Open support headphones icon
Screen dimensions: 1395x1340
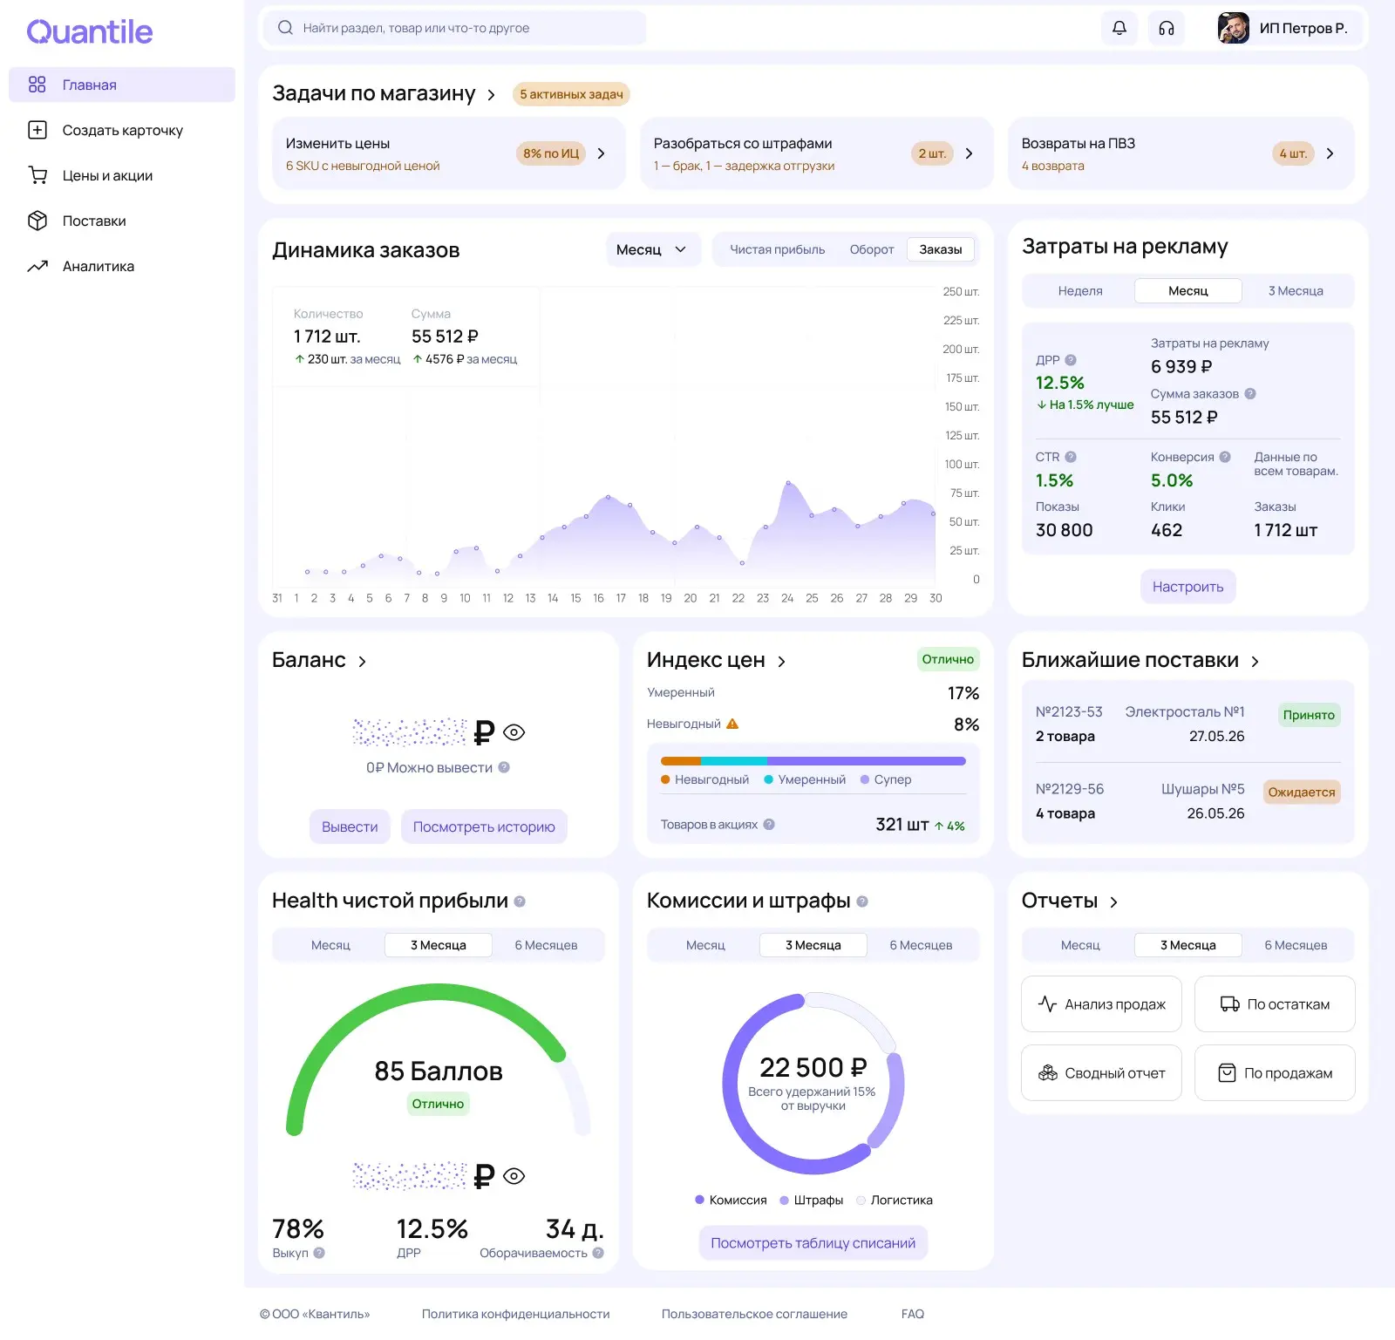(1167, 28)
